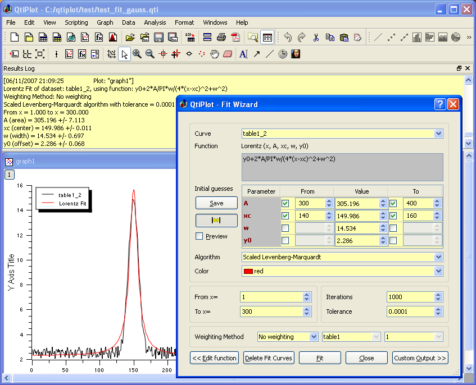Click the Fit button
Image resolution: width=476 pixels, height=385 pixels.
320,358
